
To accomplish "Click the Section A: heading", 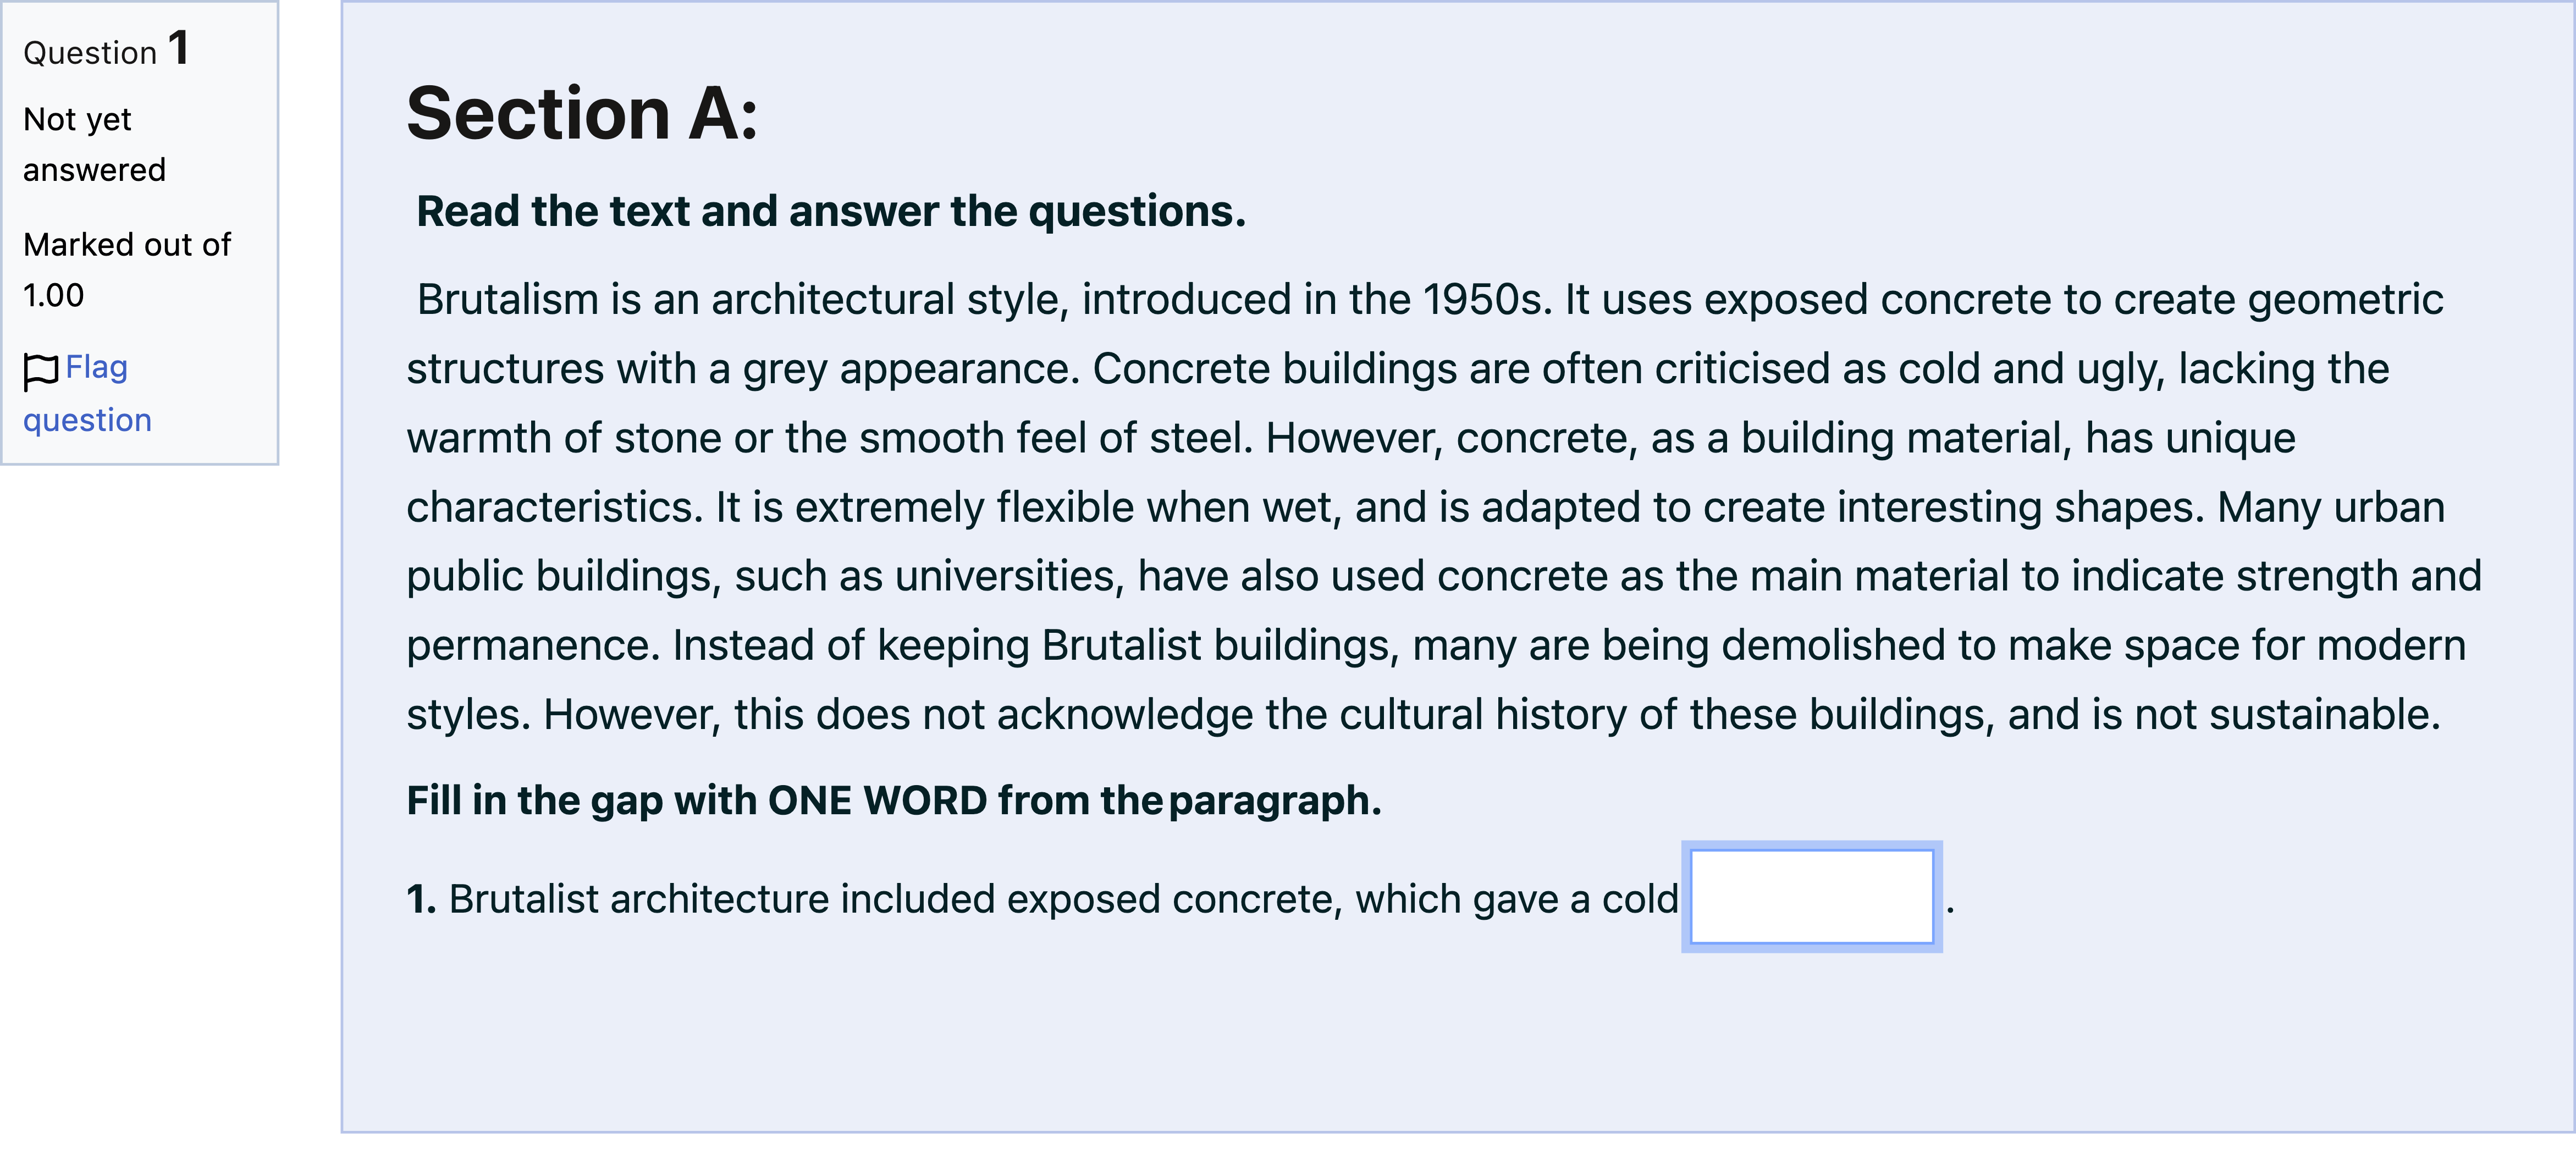I will (582, 113).
